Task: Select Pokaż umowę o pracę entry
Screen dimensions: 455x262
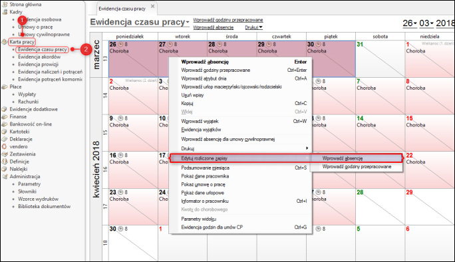Action: (x=241, y=185)
